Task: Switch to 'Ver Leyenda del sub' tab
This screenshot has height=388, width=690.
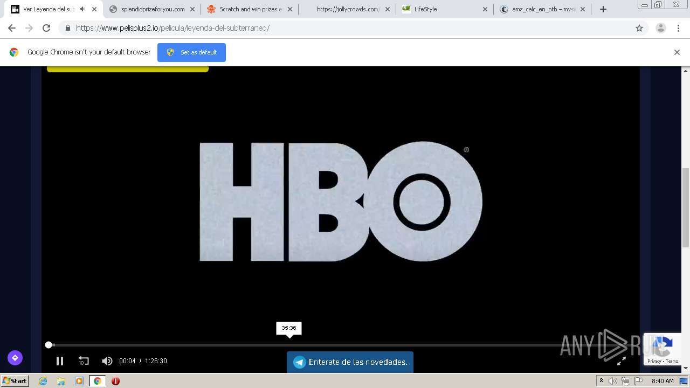Action: (x=49, y=9)
